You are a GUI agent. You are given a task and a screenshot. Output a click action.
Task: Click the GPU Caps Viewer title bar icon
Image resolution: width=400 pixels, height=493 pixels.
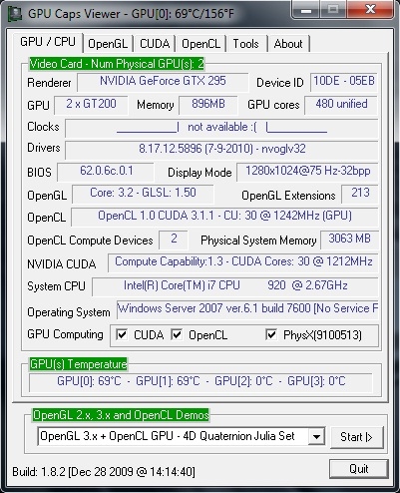click(15, 14)
